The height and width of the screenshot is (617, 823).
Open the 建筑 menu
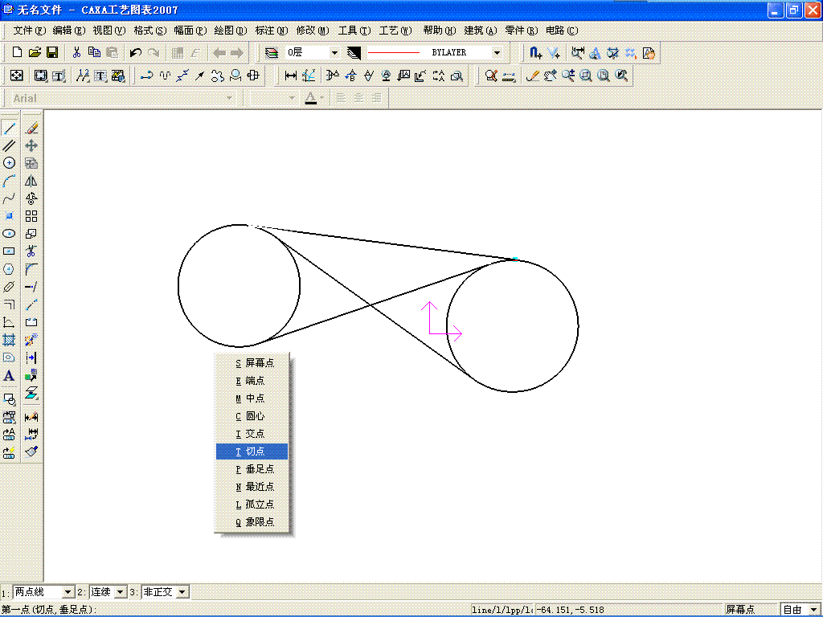(x=480, y=31)
